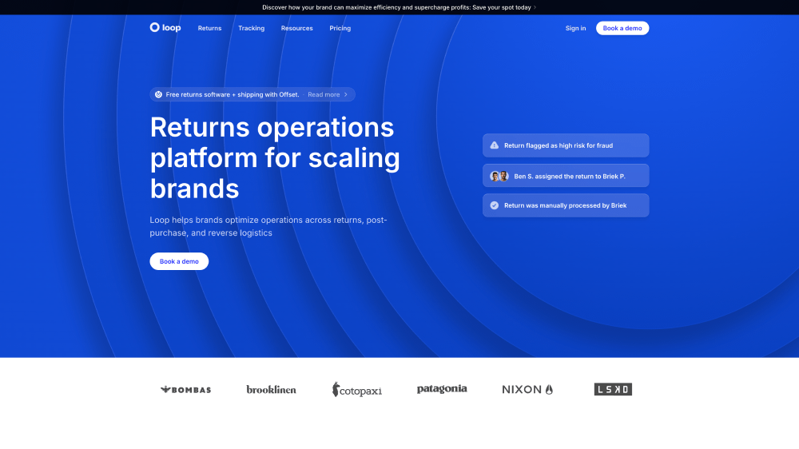Click the Brooklinen logo
The width and height of the screenshot is (799, 449).
pyautogui.click(x=271, y=389)
